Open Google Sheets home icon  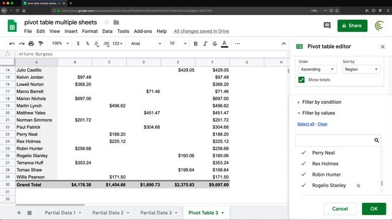point(12,26)
